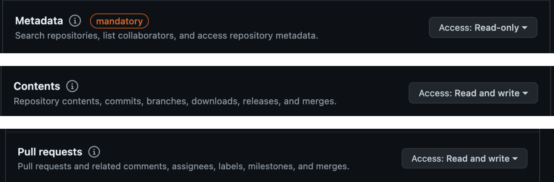Screen dimensions: 554x182
Task: Click caret arrow on Pull requests access button
Action: (515, 159)
